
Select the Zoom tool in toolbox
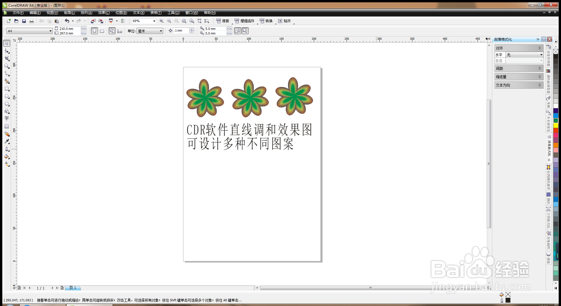pyautogui.click(x=7, y=66)
